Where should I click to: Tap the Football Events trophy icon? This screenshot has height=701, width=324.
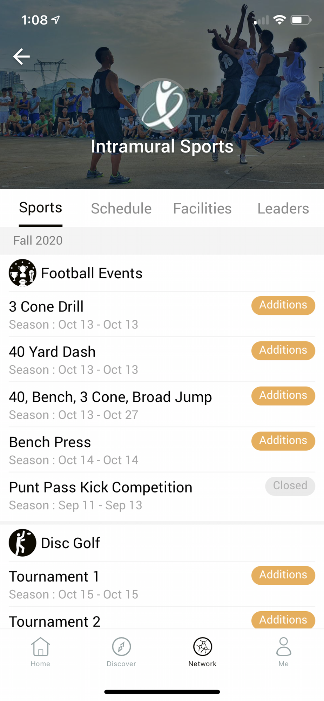pyautogui.click(x=22, y=273)
